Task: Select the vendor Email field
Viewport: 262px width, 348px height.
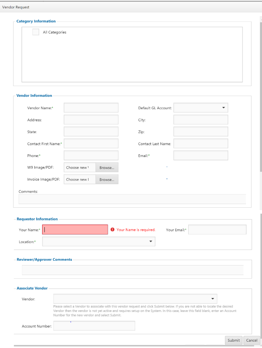Action: tap(201, 155)
